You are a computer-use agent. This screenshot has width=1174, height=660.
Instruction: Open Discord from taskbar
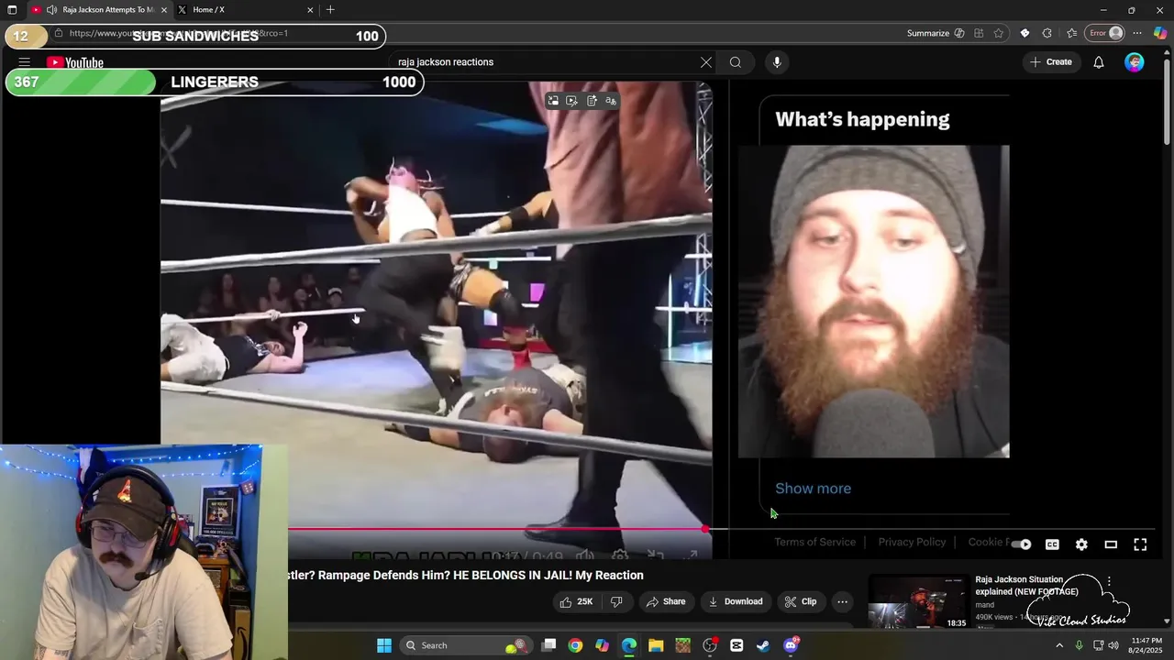click(791, 645)
